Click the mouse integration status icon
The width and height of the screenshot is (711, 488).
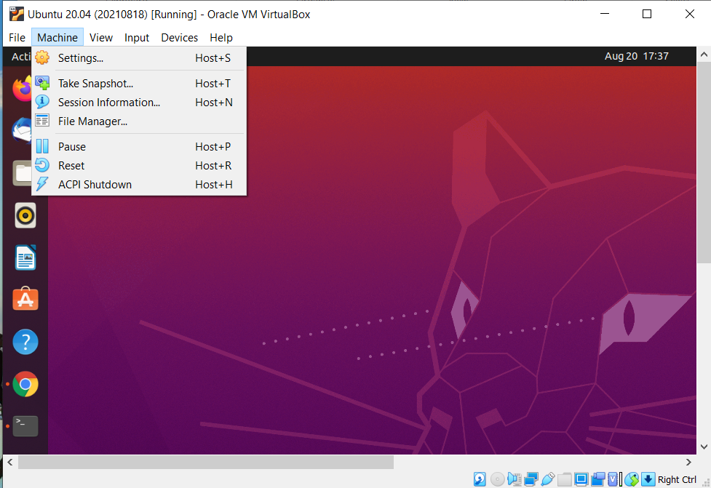pos(632,479)
